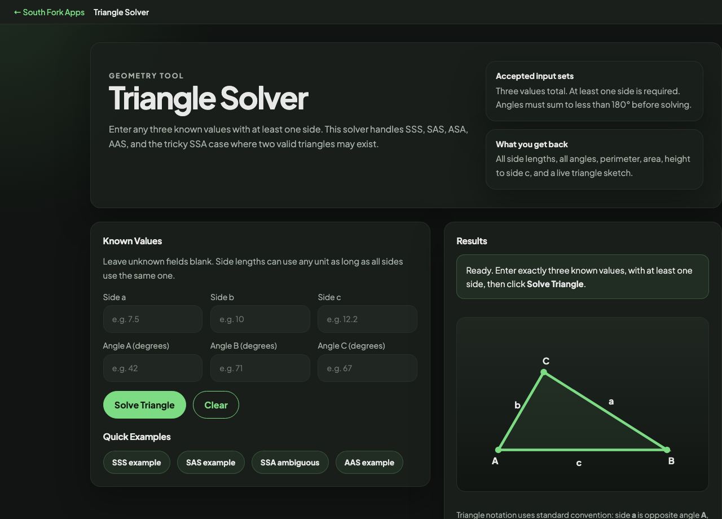Click the Angle A degrees field
This screenshot has height=519, width=722.
pos(152,368)
